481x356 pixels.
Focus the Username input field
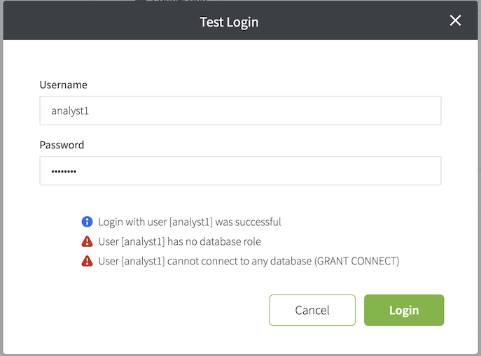pos(240,111)
